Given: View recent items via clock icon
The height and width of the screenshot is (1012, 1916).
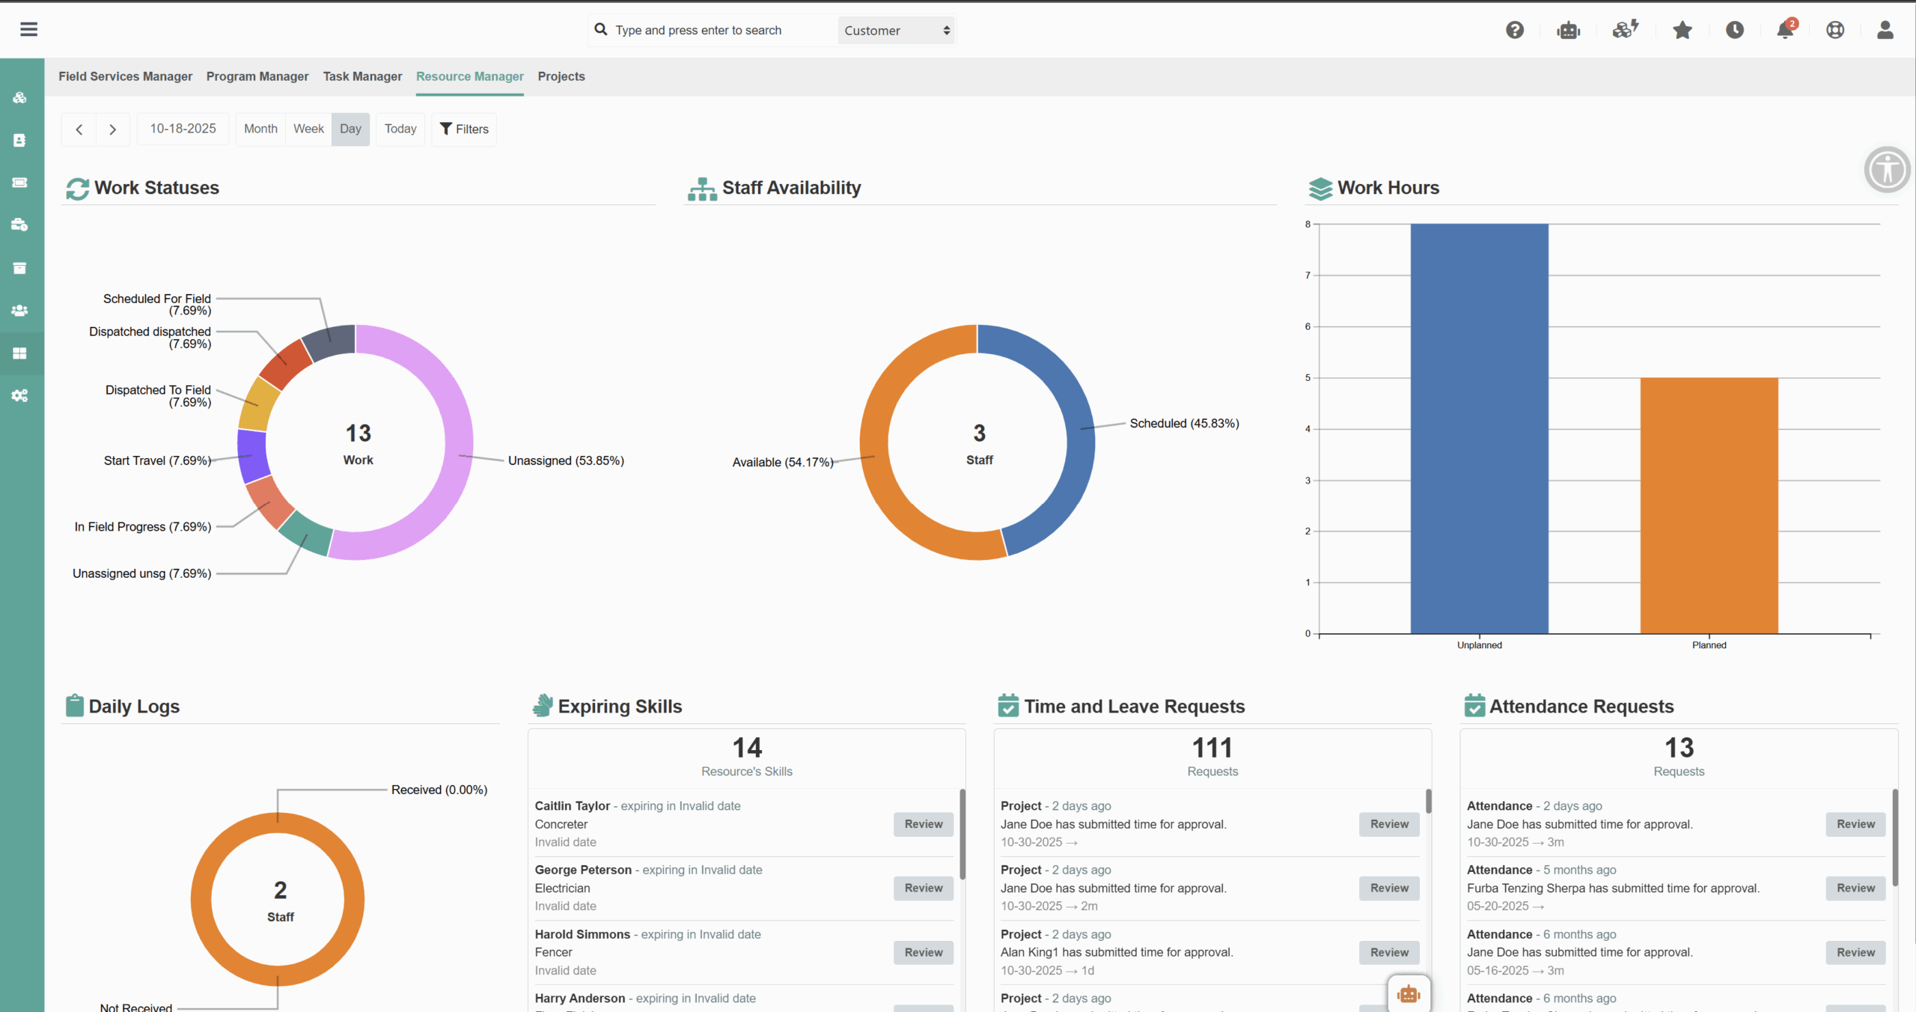Looking at the screenshot, I should 1736,30.
